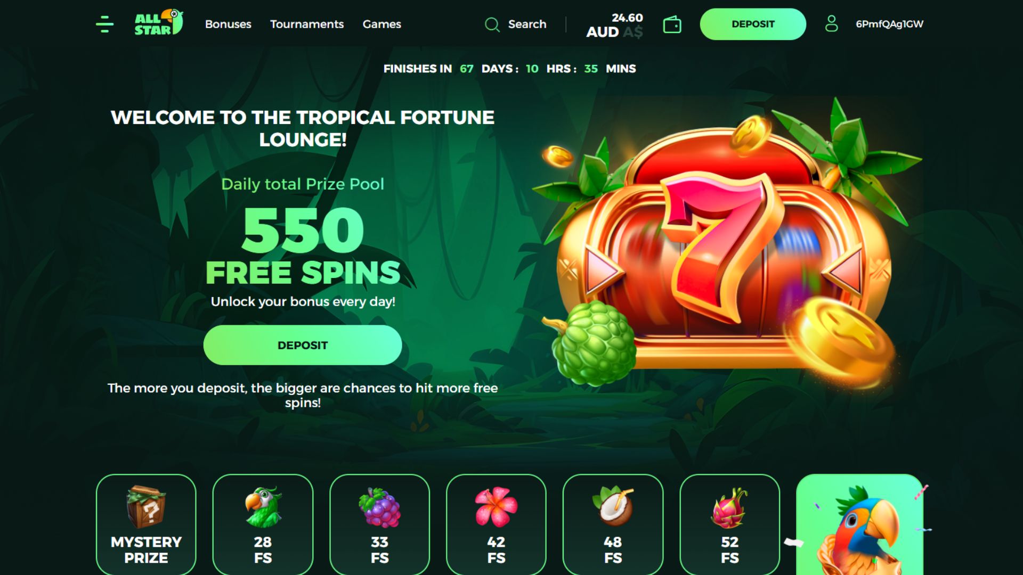Click the grapes 33 FS icon

pyautogui.click(x=379, y=507)
